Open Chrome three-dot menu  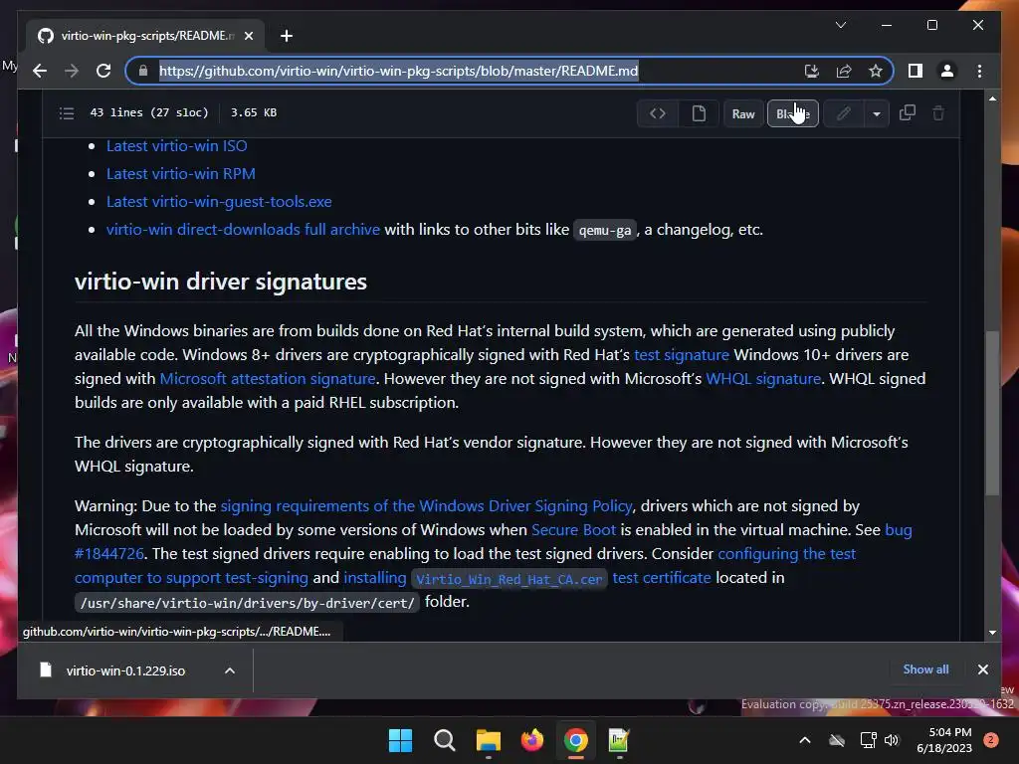tap(979, 71)
